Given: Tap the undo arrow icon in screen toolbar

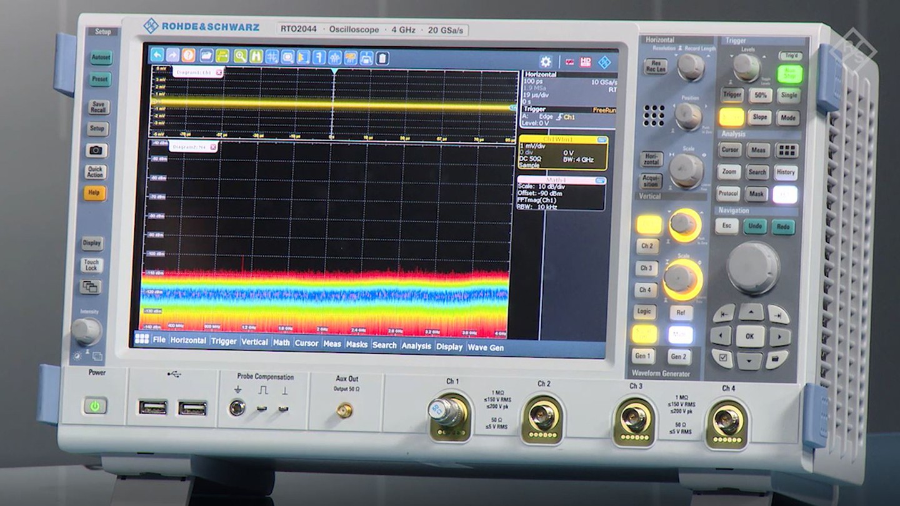Looking at the screenshot, I should (x=157, y=56).
